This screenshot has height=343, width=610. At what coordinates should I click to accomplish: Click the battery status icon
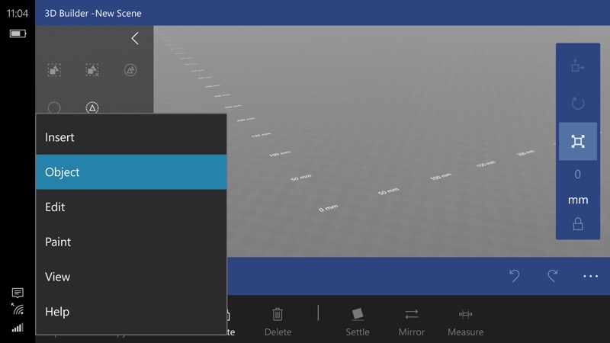point(18,34)
